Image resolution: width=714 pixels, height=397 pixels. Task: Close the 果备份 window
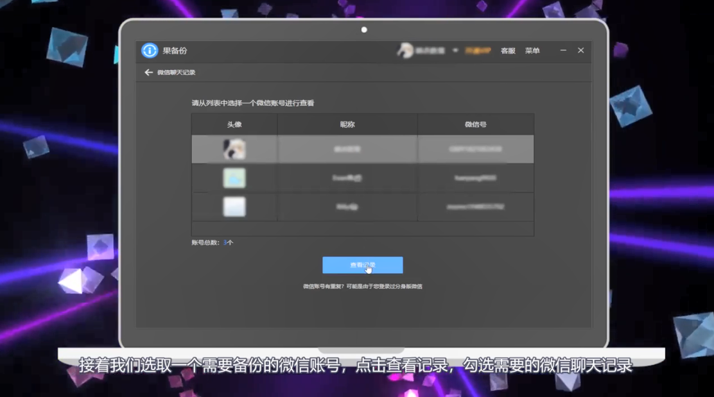580,51
